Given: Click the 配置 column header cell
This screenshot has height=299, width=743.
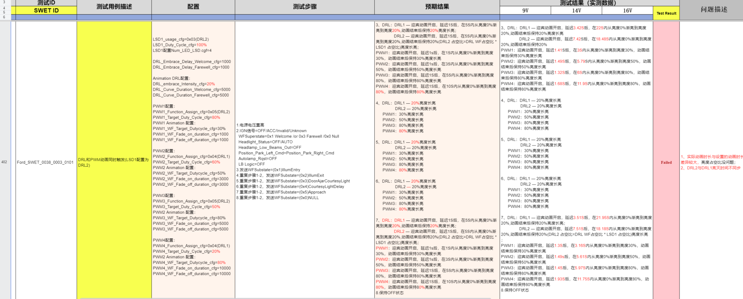Looking at the screenshot, I should [193, 7].
